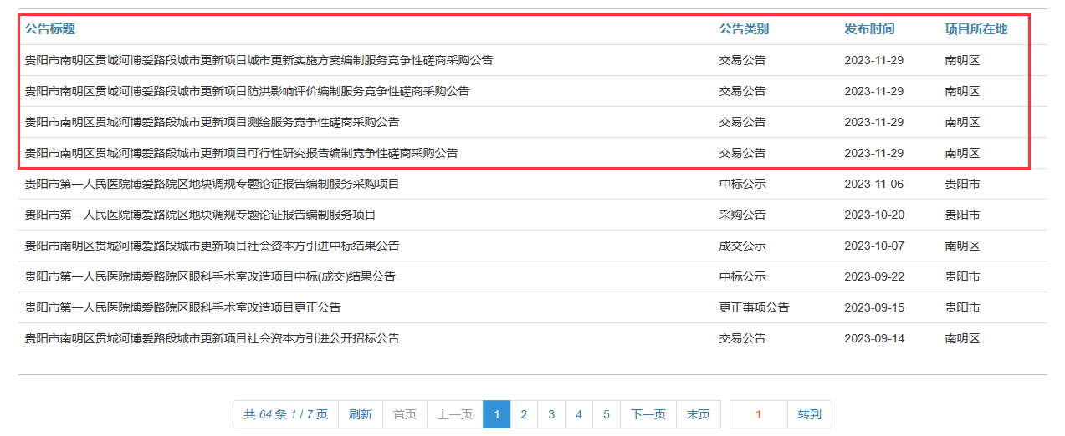Click the 2023-10-20 date cell

coord(874,215)
